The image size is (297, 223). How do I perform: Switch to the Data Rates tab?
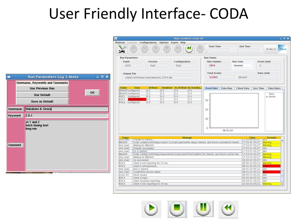274,88
